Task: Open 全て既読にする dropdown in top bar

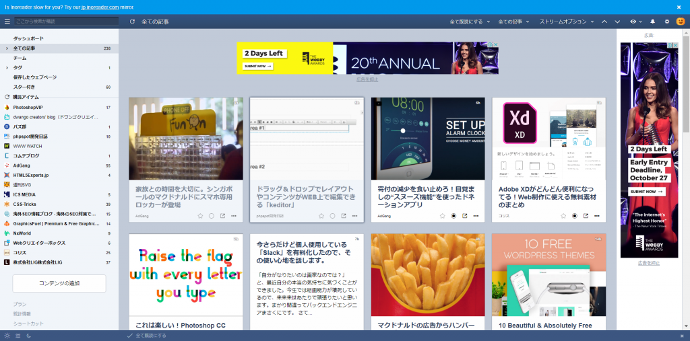Action: (x=470, y=22)
